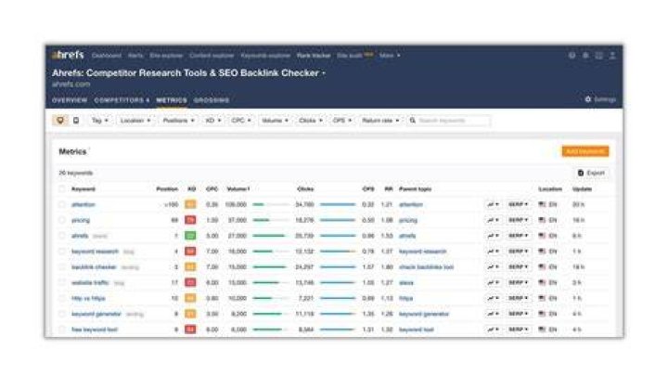668x375 pixels.
Task: Open Site explorer from top navigation
Action: click(x=166, y=56)
